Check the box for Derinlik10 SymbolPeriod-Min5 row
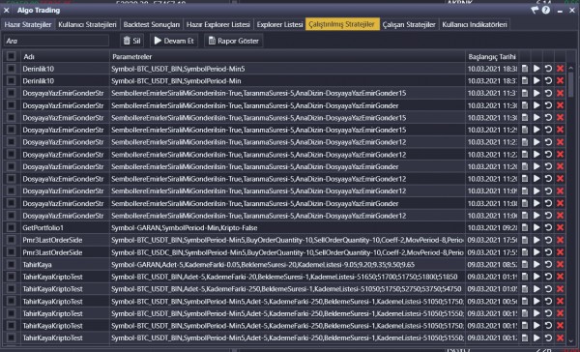Screen dimensions: 580x352 (x=11, y=69)
